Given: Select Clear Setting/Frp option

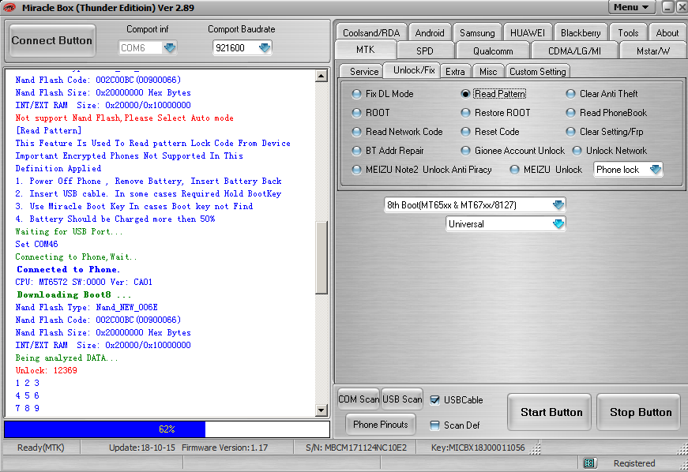Looking at the screenshot, I should pyautogui.click(x=570, y=132).
